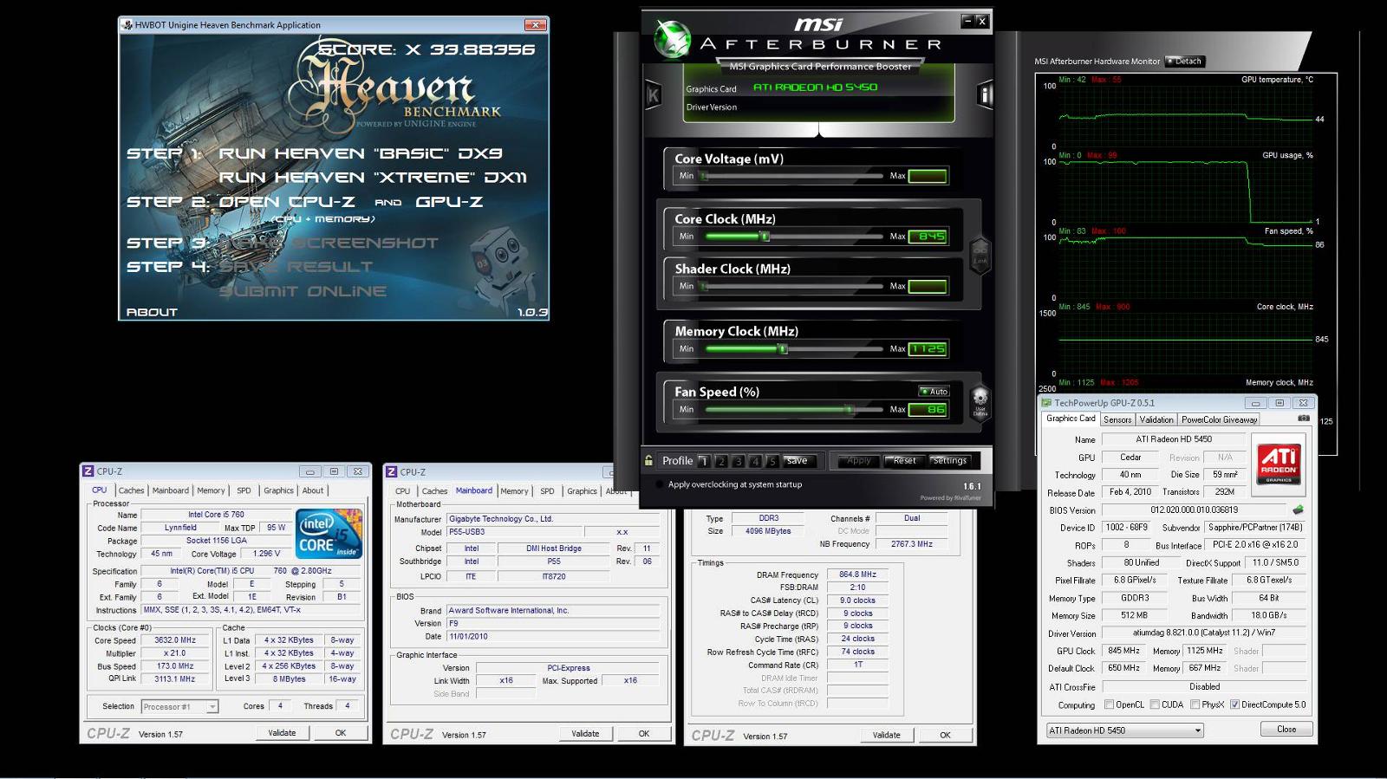Close the GPU-Z window with Close button
Screen dimensions: 1387x779
1286,730
